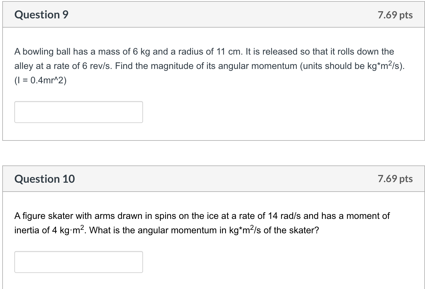Select the figure skater question text
425x289 pixels.
pos(201,216)
